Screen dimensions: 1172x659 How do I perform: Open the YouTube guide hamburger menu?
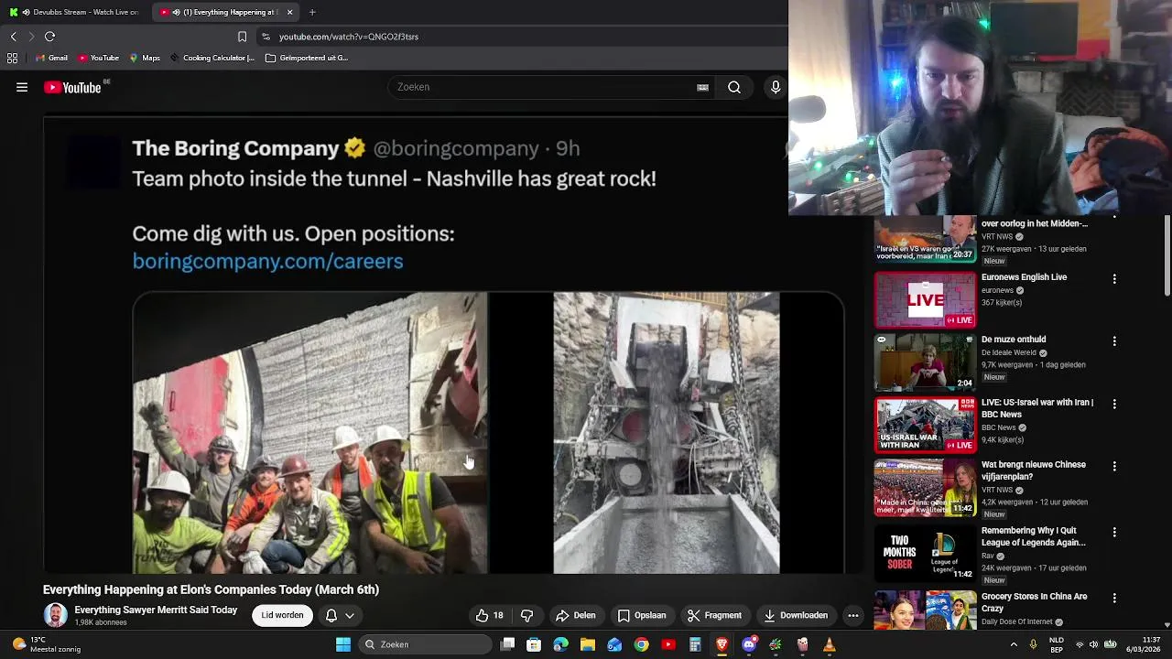(x=22, y=88)
